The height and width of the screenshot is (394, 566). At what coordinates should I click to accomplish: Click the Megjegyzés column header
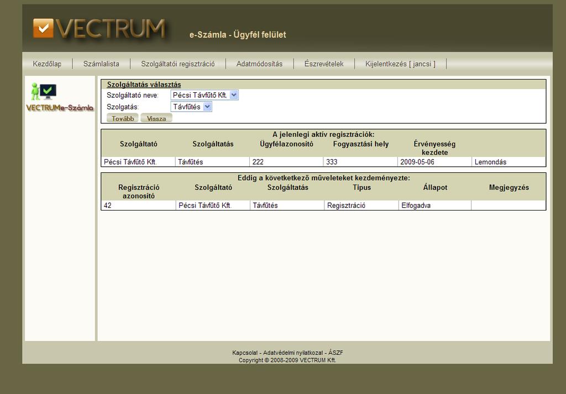[x=509, y=187]
